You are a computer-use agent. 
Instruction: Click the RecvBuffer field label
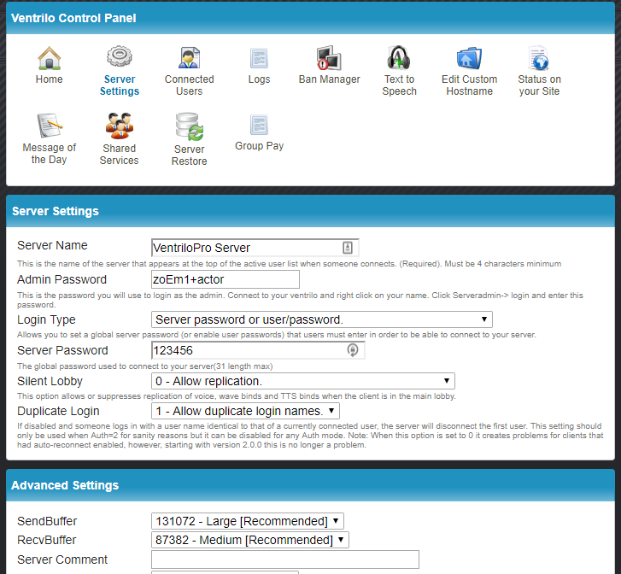47,540
